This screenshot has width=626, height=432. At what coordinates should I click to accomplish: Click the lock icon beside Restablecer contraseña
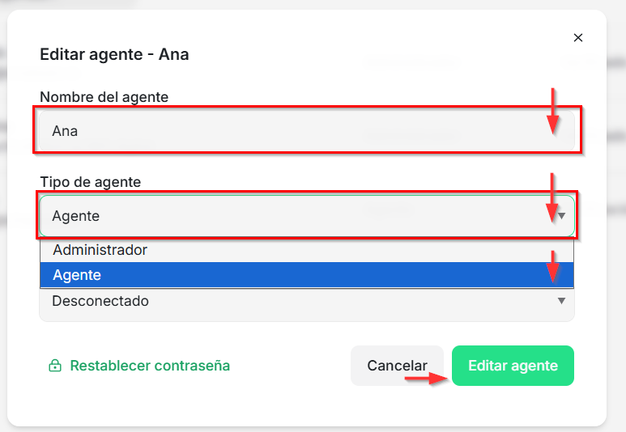[x=55, y=366]
